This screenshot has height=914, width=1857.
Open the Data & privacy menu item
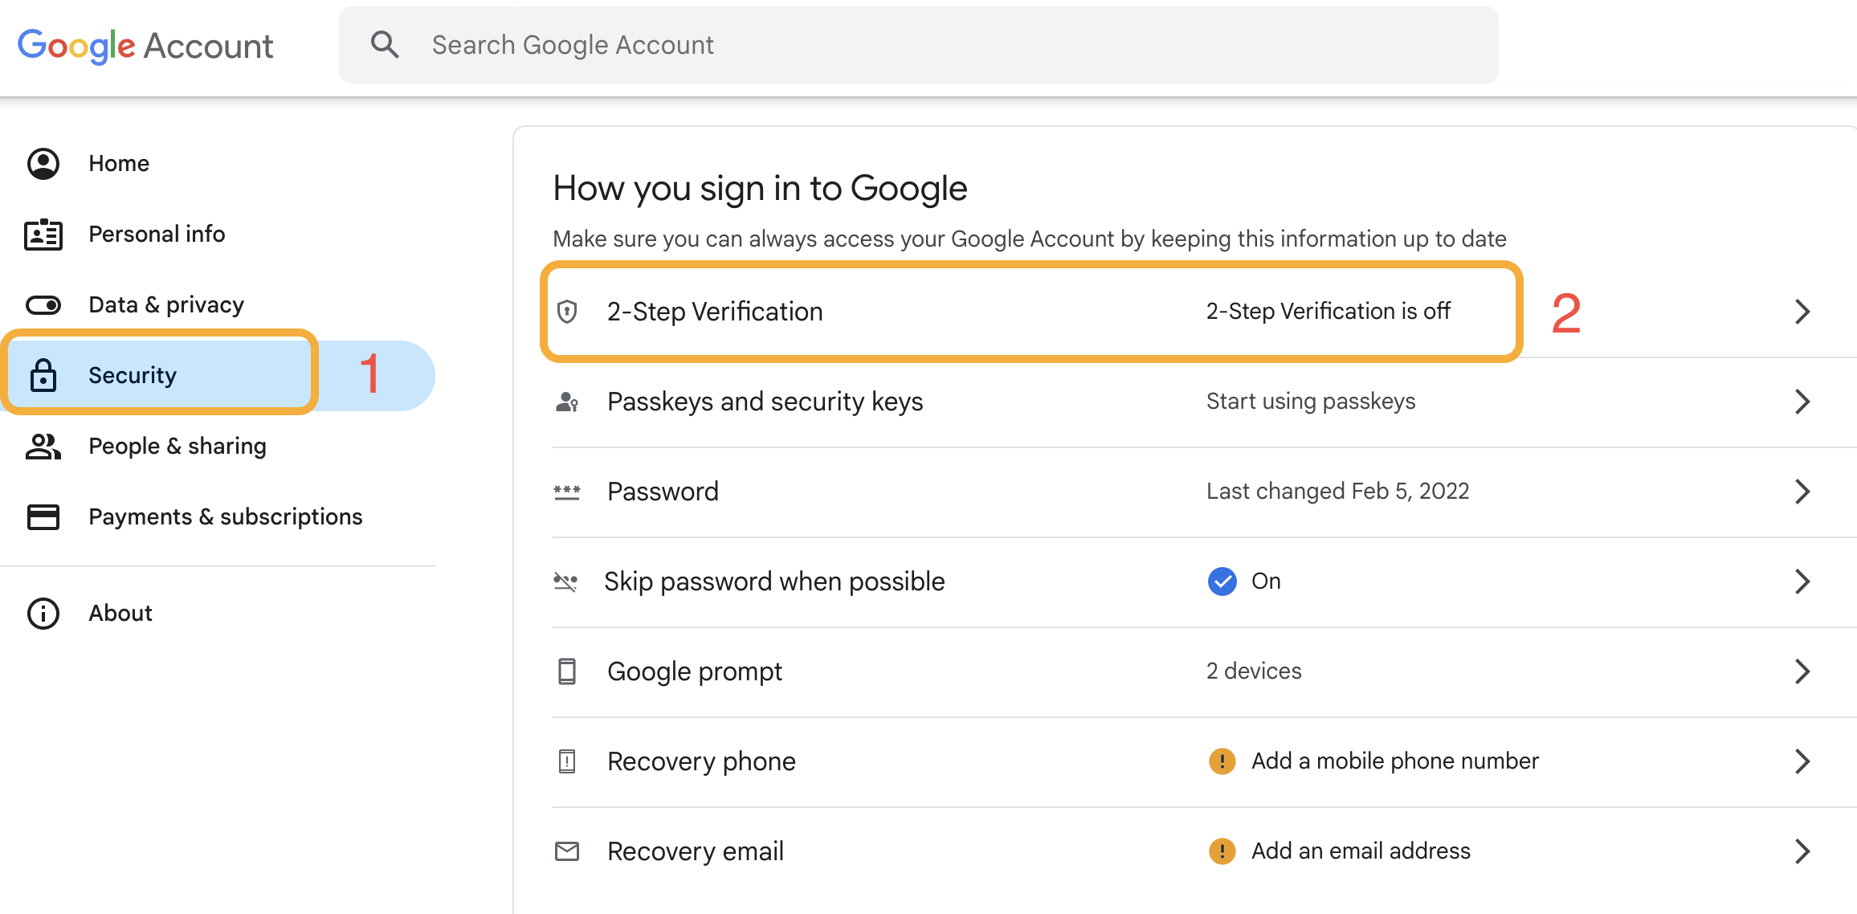click(166, 305)
